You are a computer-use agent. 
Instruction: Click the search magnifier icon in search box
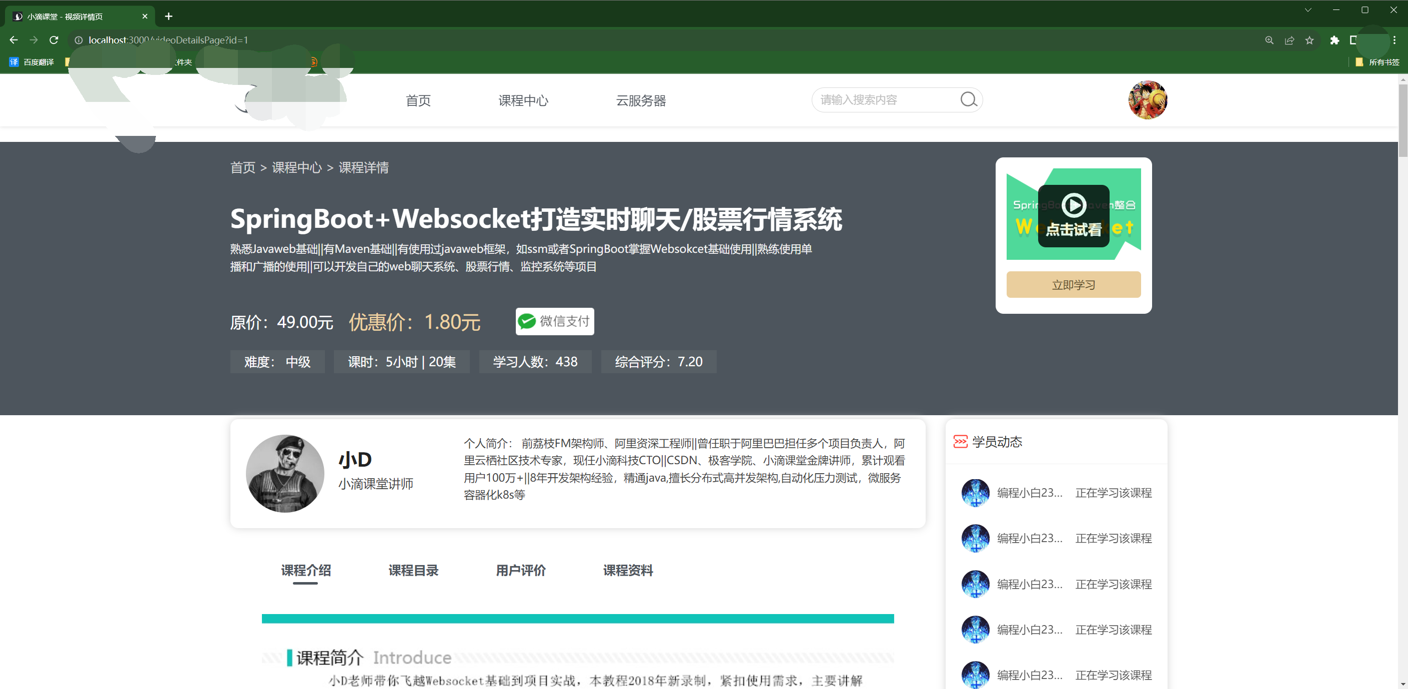969,99
